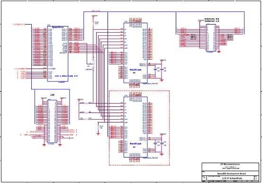Select resistor R122 above ground
The height and width of the screenshot is (183, 262).
pos(98,128)
